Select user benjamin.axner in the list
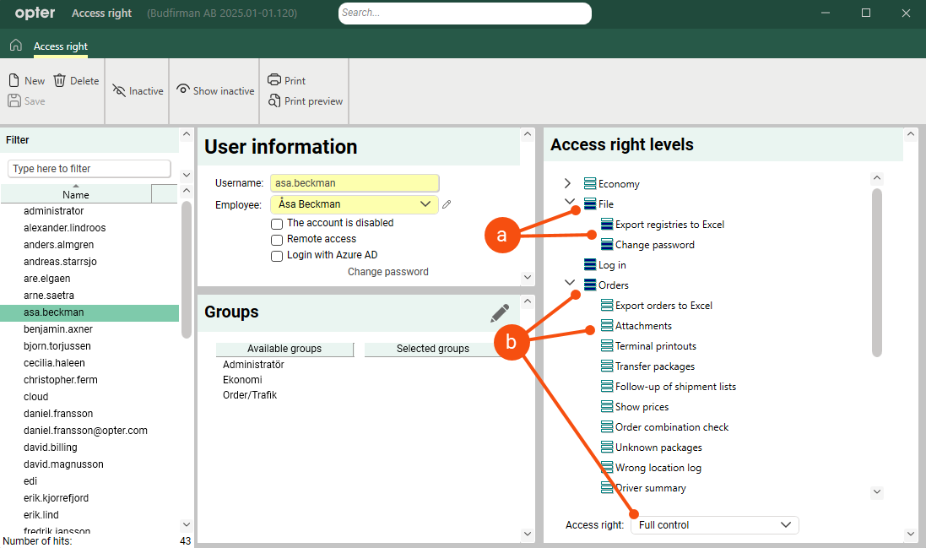Viewport: 926px width, 548px height. click(x=58, y=329)
